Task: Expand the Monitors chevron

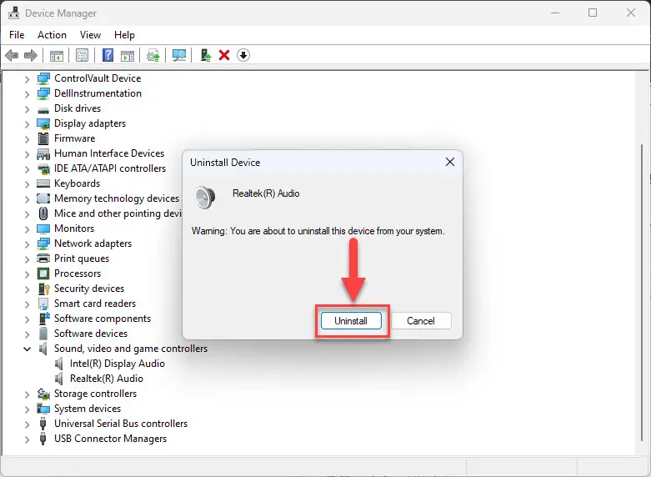Action: [x=27, y=229]
